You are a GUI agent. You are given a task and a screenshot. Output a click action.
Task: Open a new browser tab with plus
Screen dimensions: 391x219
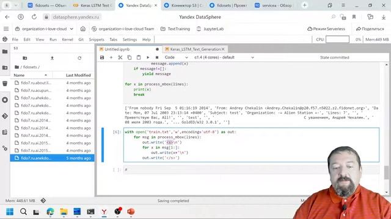pyautogui.click(x=304, y=5)
